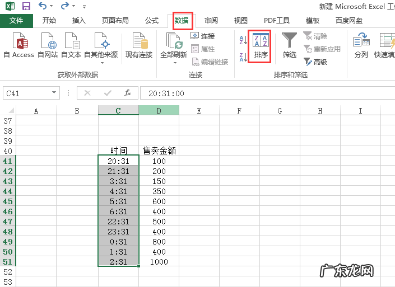Screen dimensions: 395x287
Task: Open the 文件 menu tab
Action: [x=17, y=21]
